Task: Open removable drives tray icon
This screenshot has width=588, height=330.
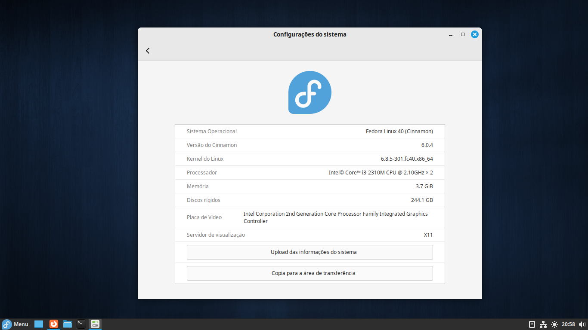Action: tap(532, 324)
